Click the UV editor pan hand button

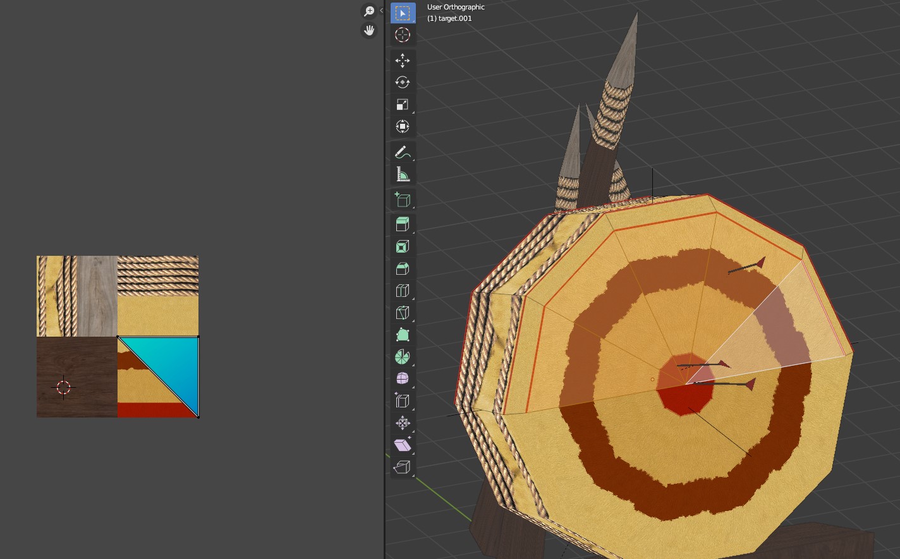click(369, 30)
